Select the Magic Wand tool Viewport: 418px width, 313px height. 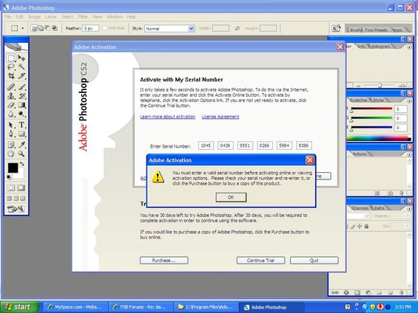pyautogui.click(x=21, y=66)
